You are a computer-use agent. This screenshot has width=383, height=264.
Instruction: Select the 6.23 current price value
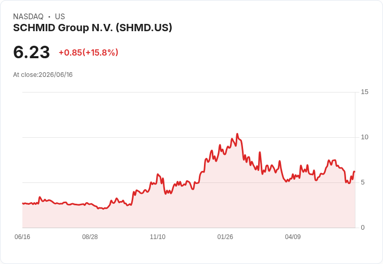coord(32,52)
